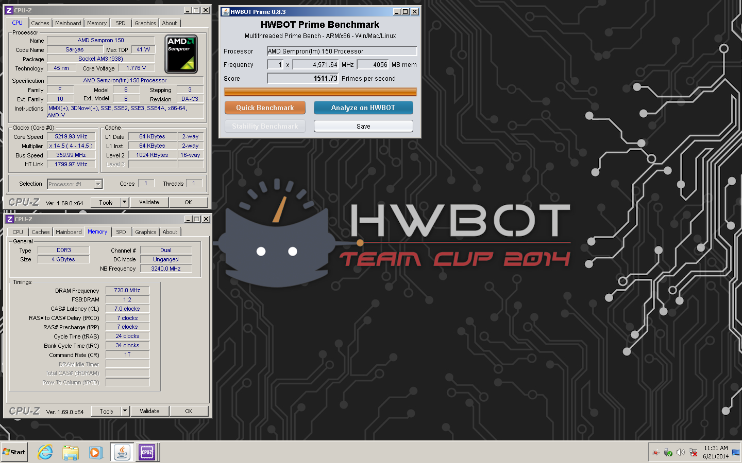Click the Max TDP value 41 W

click(x=143, y=49)
